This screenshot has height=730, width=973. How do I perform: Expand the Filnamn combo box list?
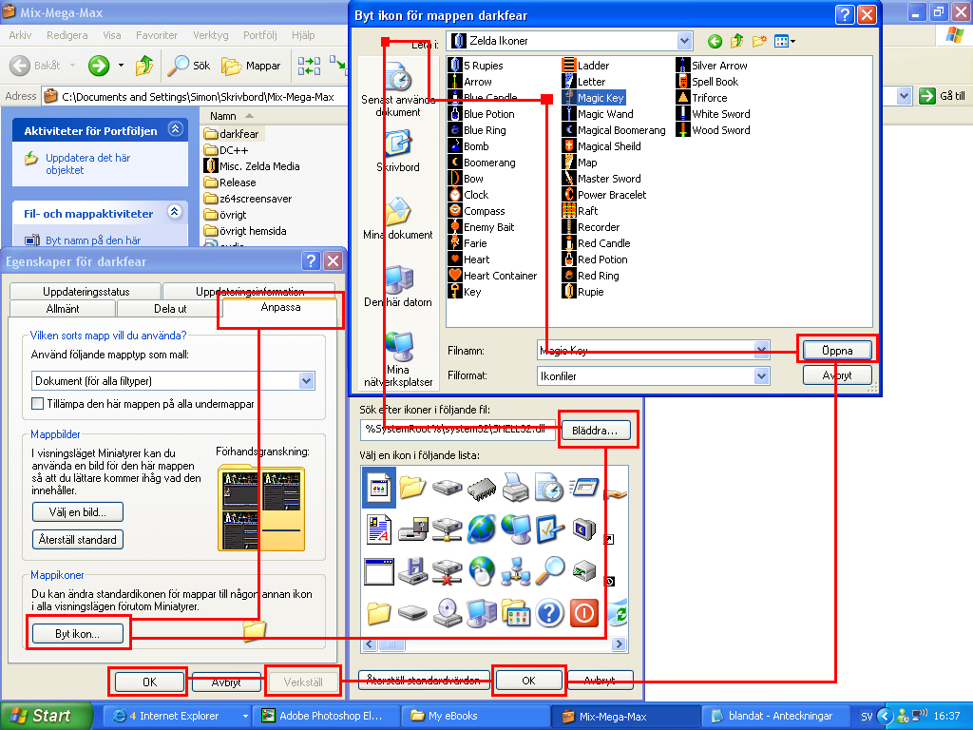click(x=762, y=350)
